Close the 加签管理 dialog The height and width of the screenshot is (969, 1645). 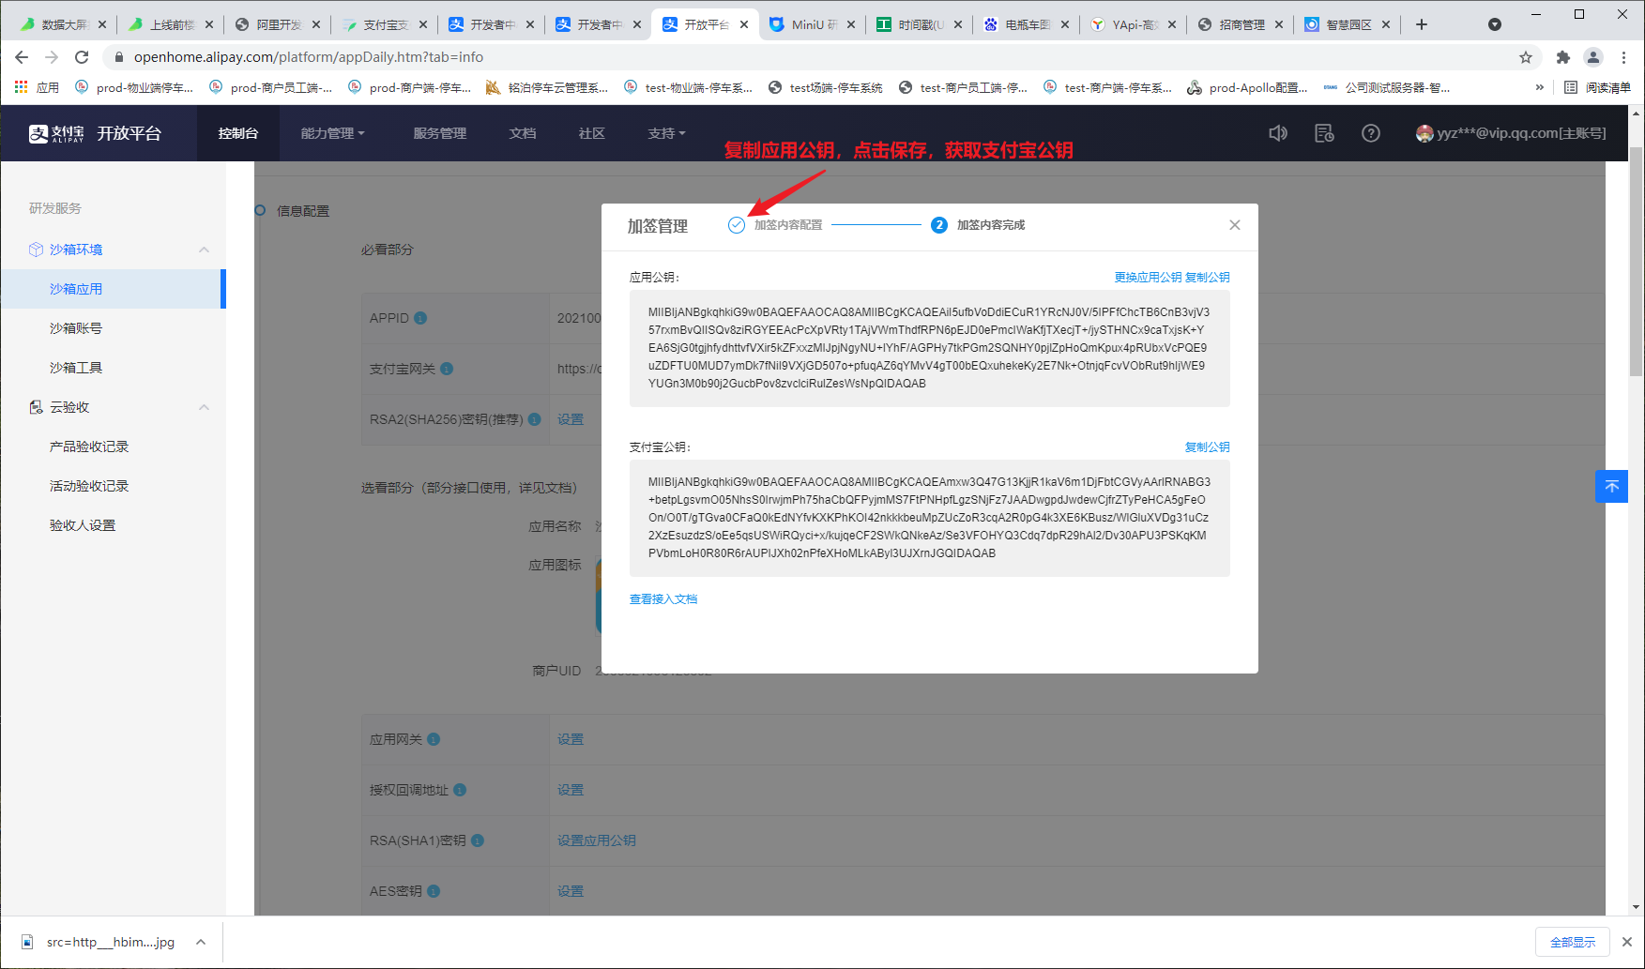(x=1235, y=225)
